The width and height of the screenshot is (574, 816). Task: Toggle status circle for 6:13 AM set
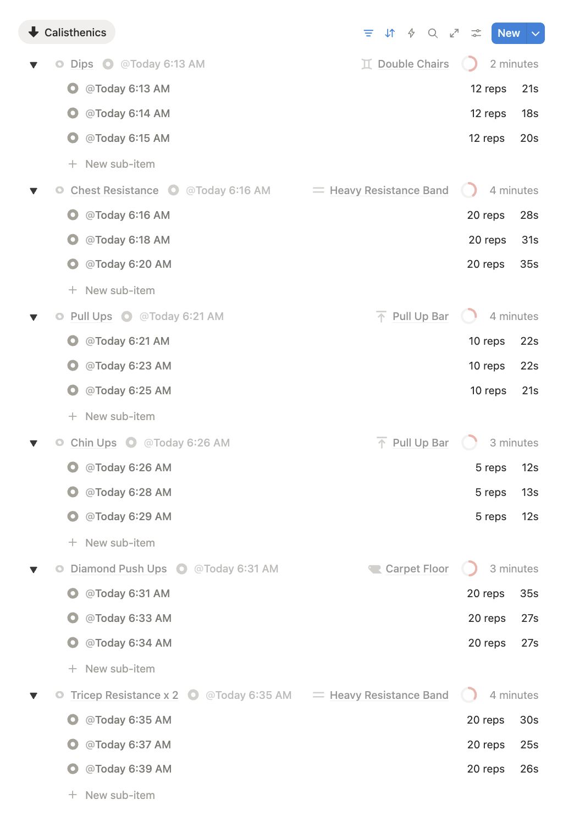coord(73,89)
